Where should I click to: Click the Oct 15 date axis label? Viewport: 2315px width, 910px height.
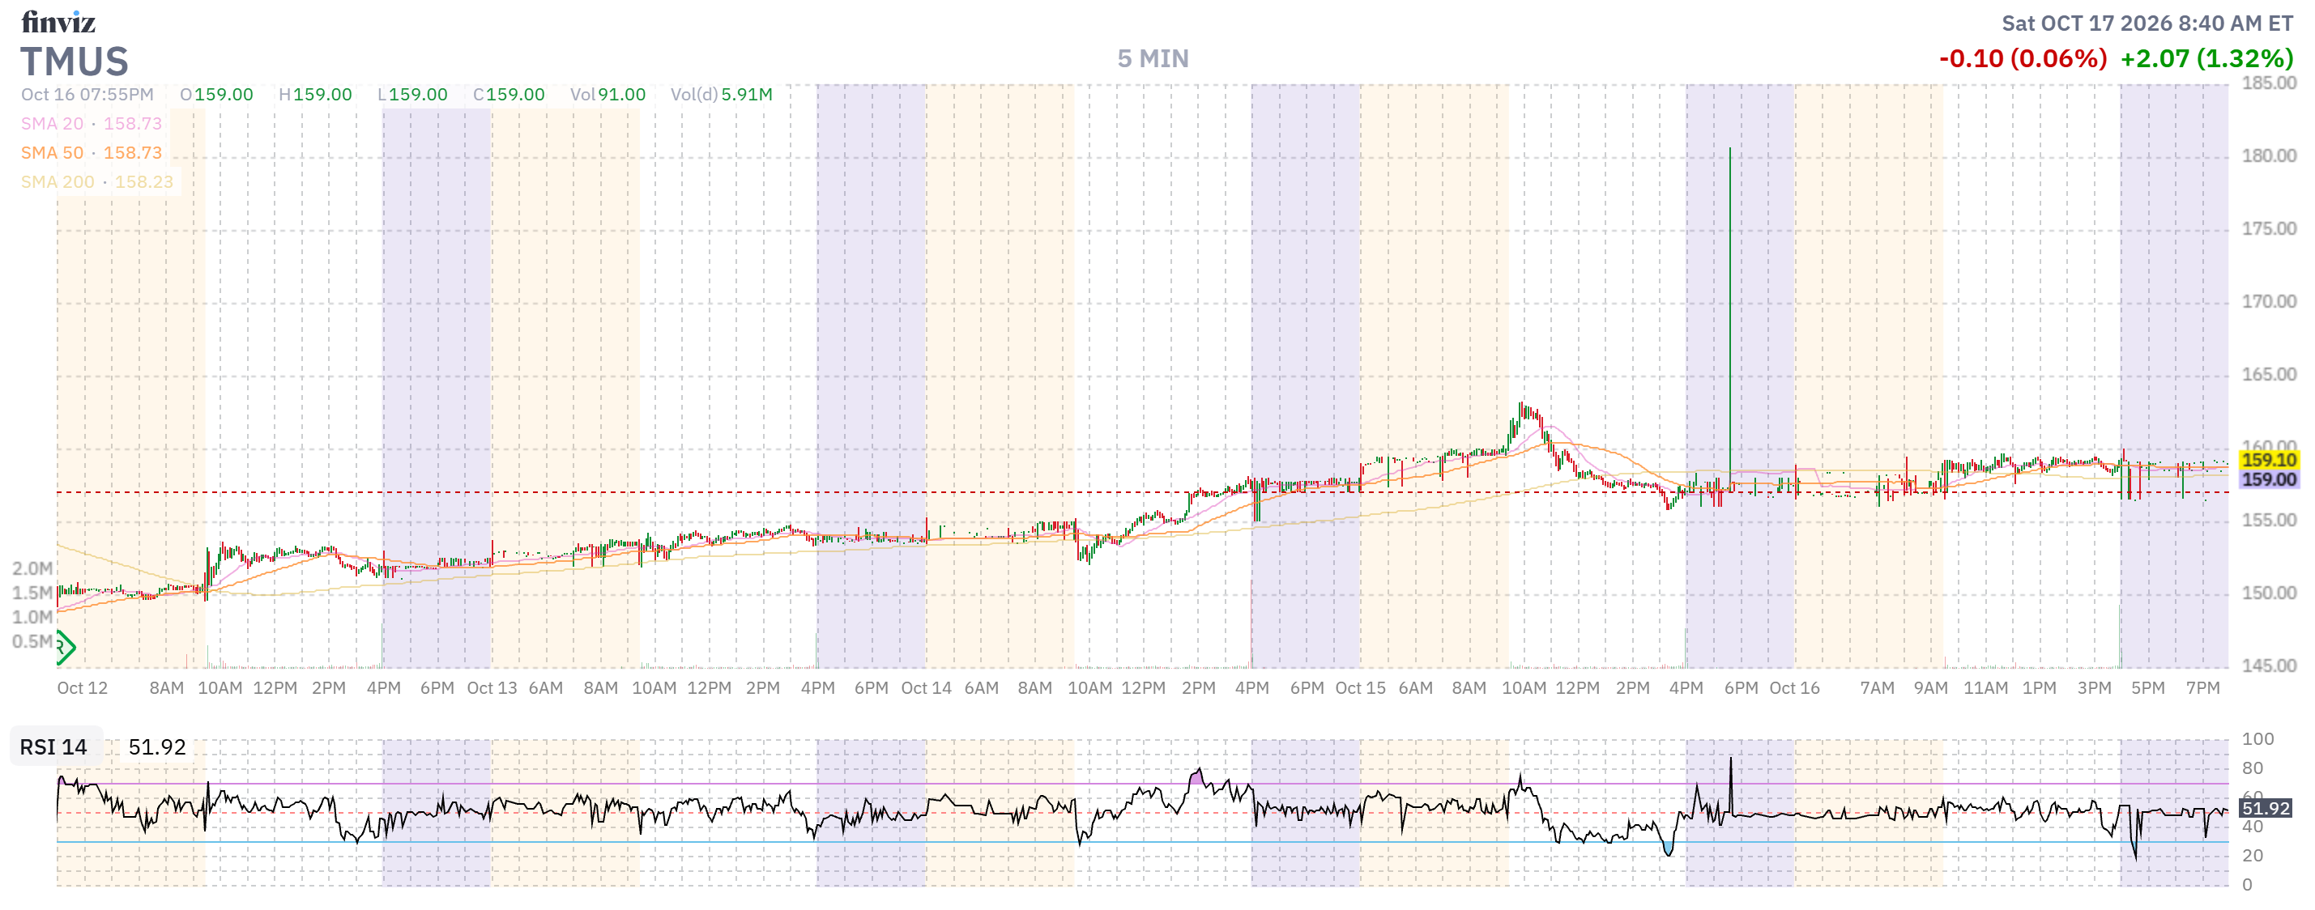click(x=1360, y=687)
